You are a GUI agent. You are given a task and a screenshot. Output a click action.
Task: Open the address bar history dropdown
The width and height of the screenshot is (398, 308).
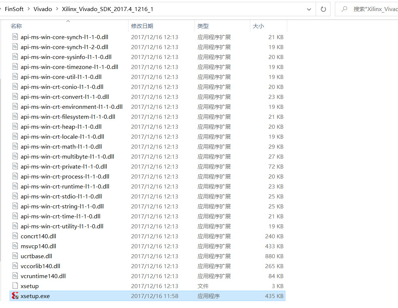(309, 9)
